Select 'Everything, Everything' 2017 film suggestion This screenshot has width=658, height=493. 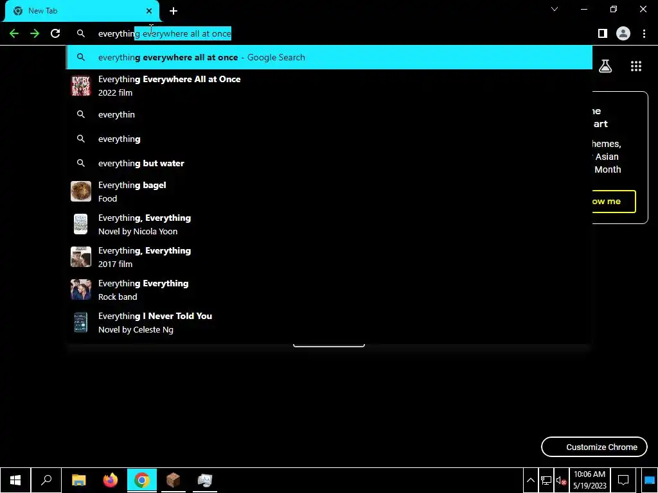coord(329,257)
